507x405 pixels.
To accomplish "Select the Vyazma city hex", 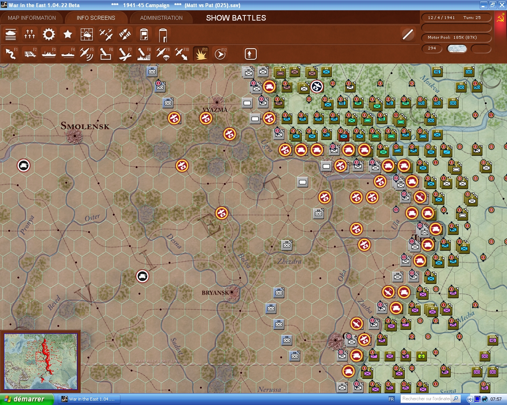I will (217, 102).
